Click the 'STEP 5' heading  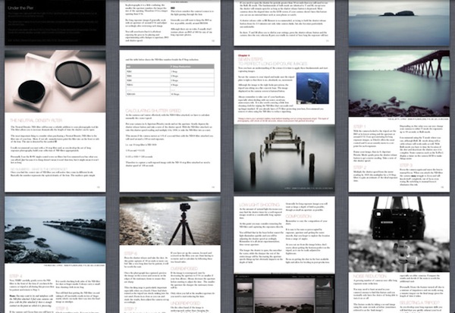62,308
